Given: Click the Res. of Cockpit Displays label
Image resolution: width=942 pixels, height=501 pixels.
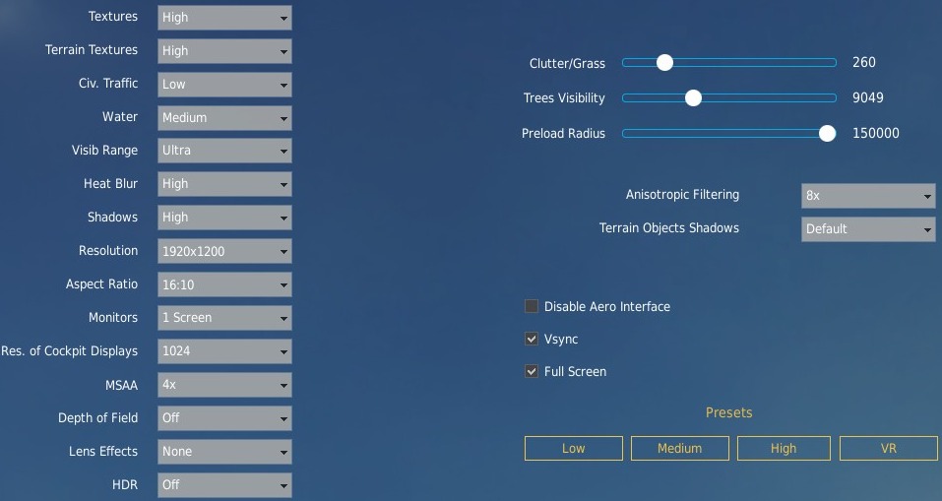Looking at the screenshot, I should click(x=69, y=351).
